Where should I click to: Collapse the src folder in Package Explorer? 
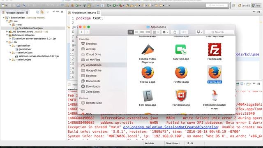tap(7, 21)
